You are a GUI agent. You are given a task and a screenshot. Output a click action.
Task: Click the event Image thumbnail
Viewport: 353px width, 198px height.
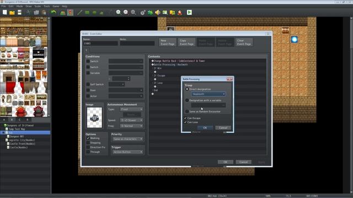coord(94,117)
